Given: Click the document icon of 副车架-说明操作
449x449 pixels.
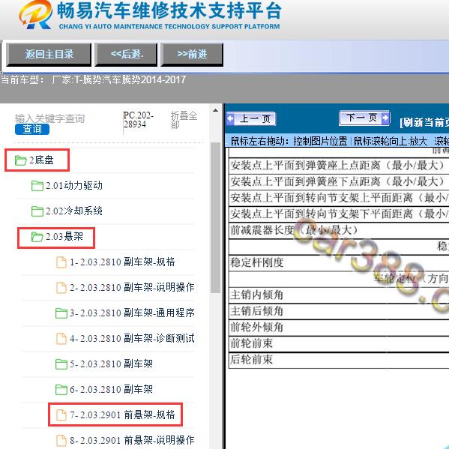Looking at the screenshot, I should [61, 288].
